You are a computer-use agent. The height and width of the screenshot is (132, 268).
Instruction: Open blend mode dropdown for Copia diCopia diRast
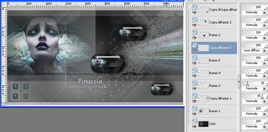coord(264,13)
